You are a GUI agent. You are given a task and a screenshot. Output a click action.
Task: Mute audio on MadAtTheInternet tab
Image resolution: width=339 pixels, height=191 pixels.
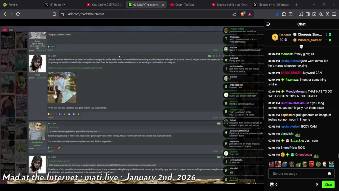(x=135, y=5)
